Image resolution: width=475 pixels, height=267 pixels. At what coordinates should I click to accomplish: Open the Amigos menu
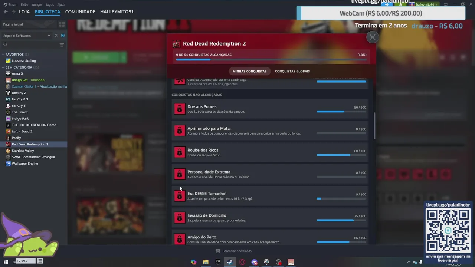click(x=37, y=4)
